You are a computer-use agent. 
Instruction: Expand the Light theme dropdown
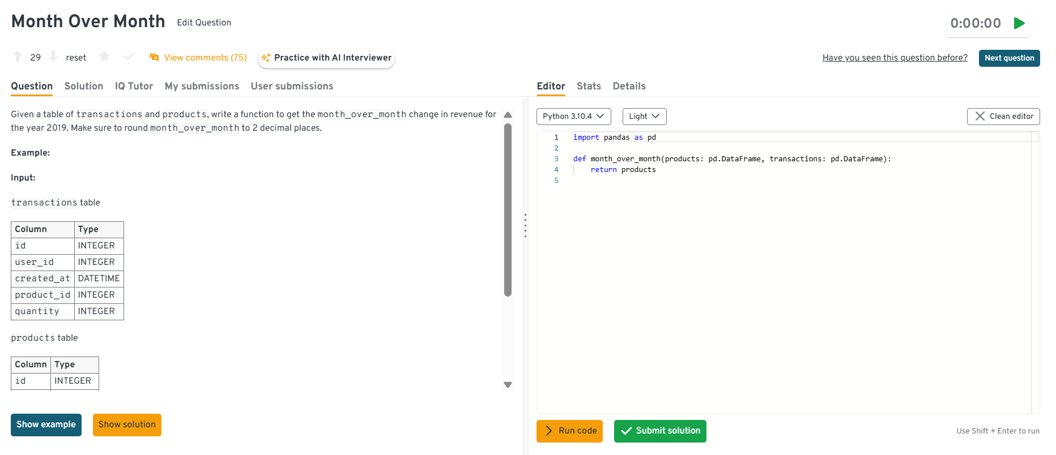[644, 117]
